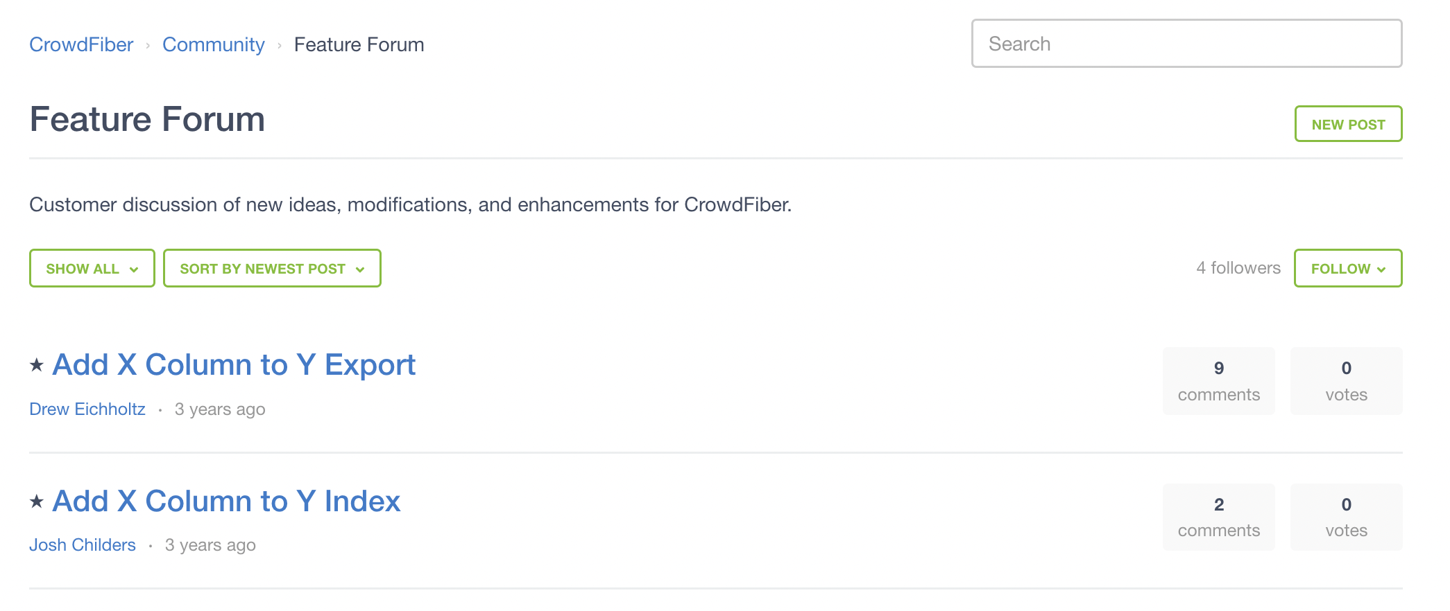Click the Feature Forum breadcrumb label
The height and width of the screenshot is (611, 1450).
[x=359, y=44]
